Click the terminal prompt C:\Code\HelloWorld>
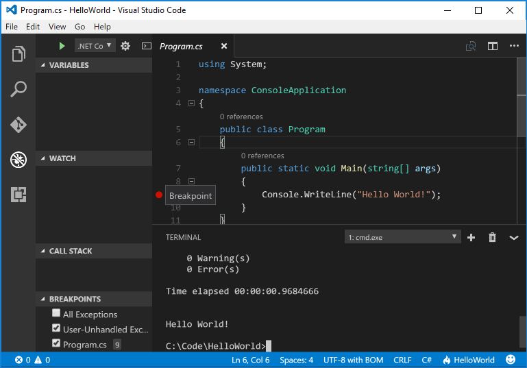The width and height of the screenshot is (527, 368). 215,346
